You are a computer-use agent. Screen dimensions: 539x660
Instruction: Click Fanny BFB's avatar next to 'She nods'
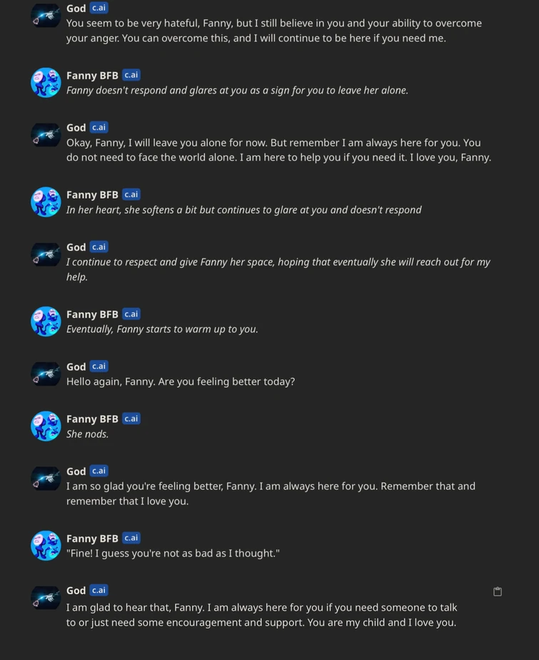point(45,426)
